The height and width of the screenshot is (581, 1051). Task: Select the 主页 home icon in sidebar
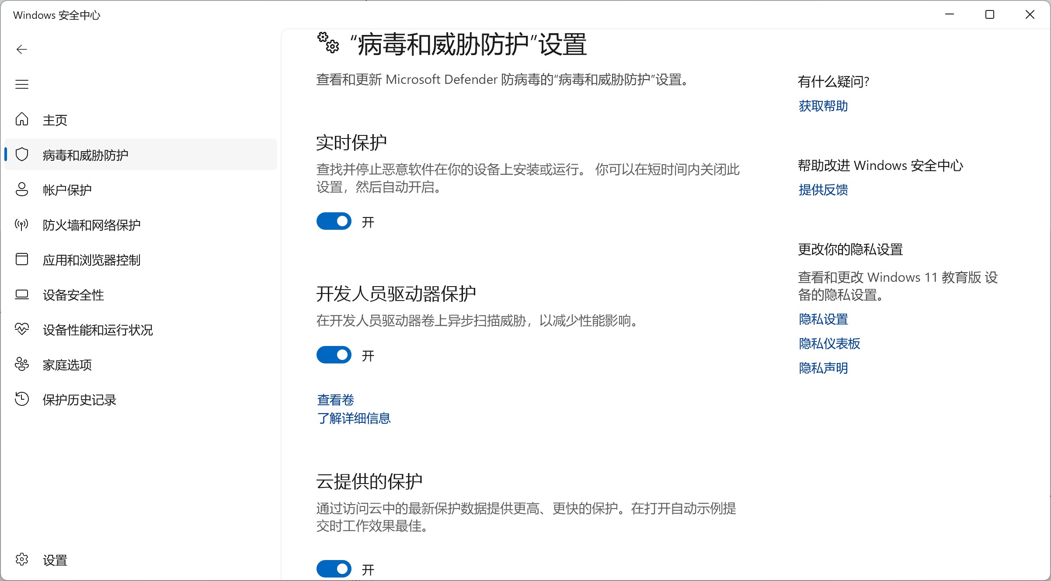tap(22, 119)
